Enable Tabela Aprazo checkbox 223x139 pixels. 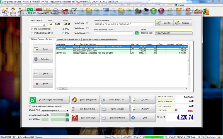coord(87,28)
